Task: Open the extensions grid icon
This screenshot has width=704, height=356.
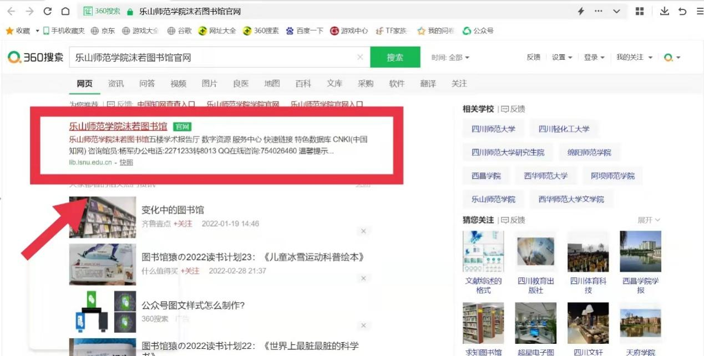Action: click(640, 11)
